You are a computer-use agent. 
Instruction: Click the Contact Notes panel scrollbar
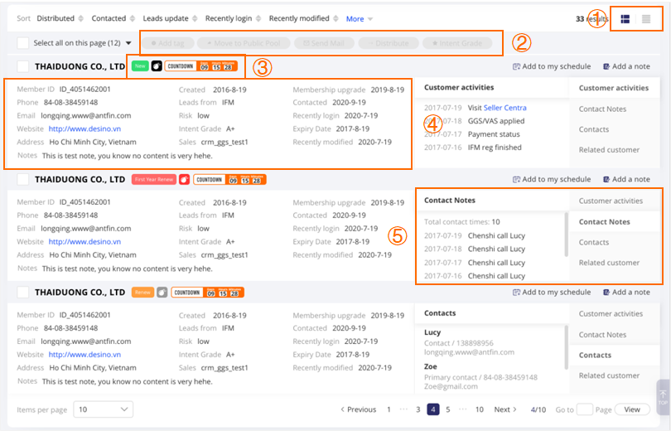(567, 235)
